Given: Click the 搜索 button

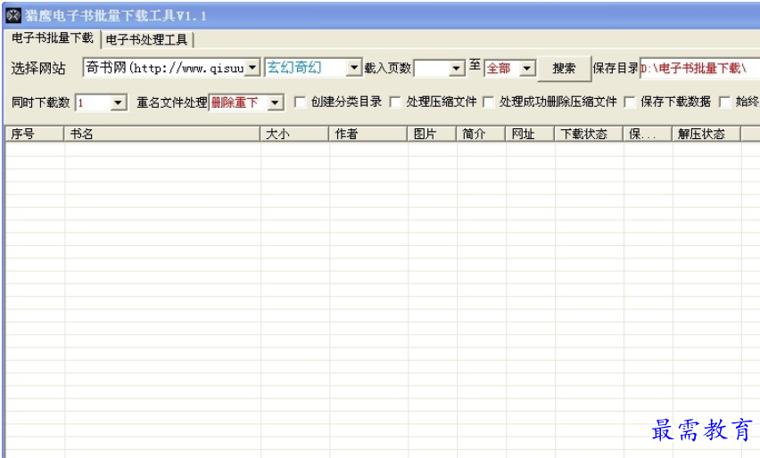Looking at the screenshot, I should 564,69.
